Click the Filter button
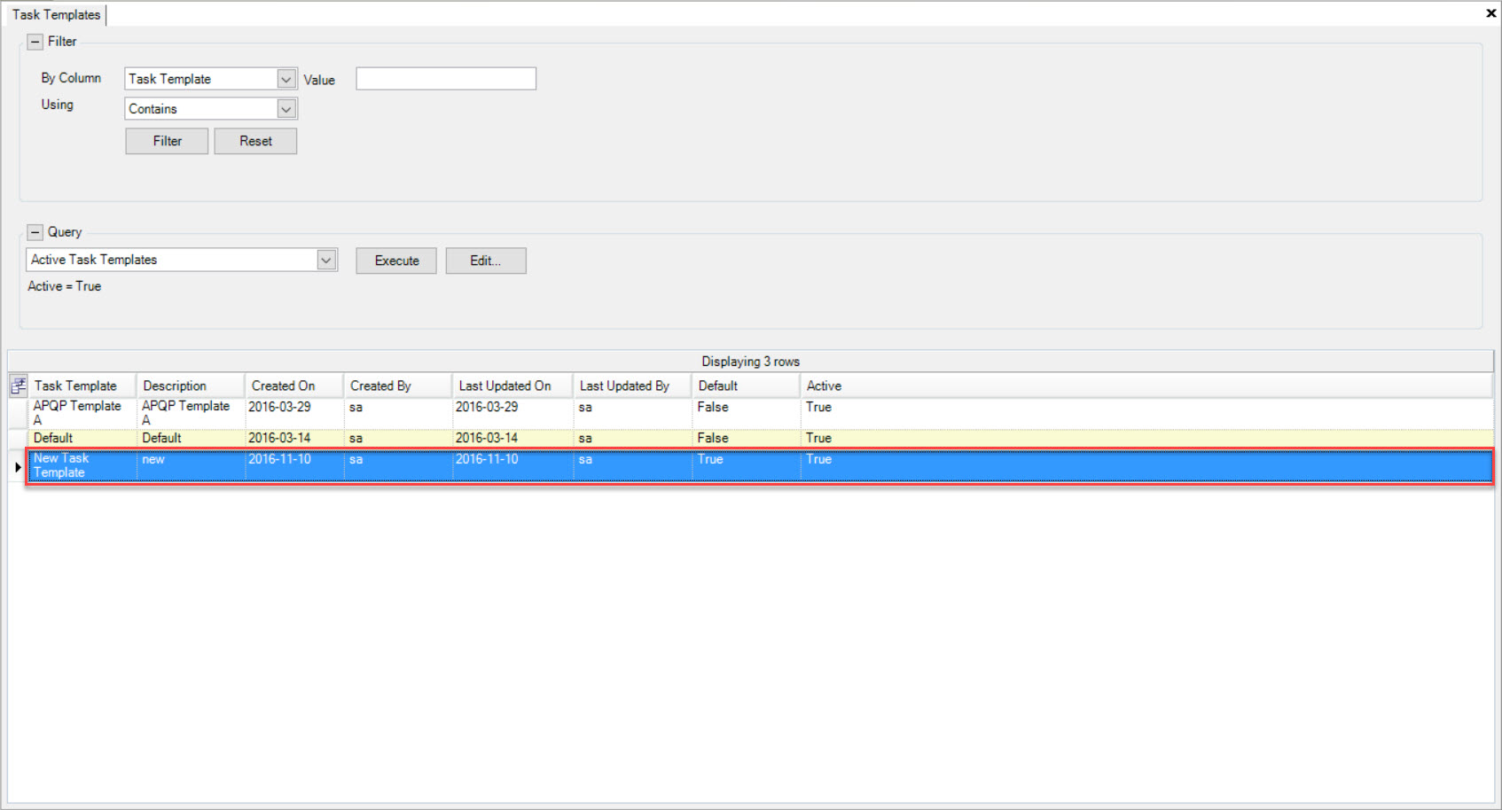 167,141
